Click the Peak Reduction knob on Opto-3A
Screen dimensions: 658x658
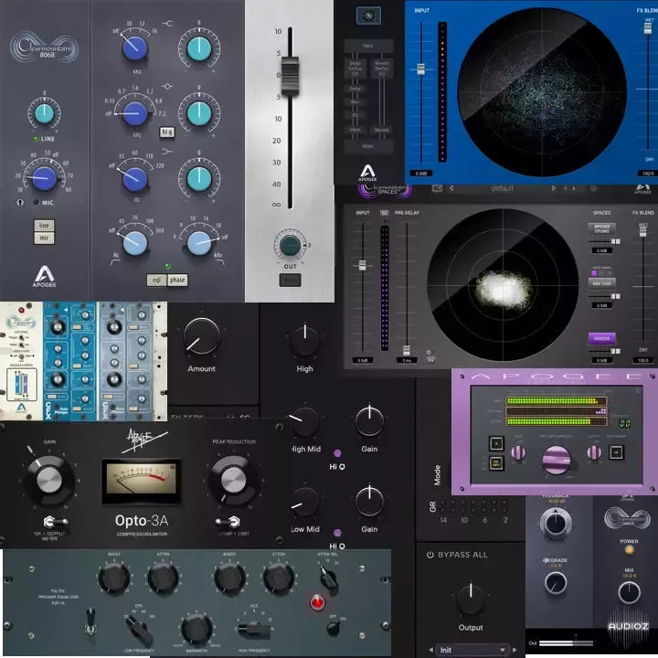coord(234,479)
